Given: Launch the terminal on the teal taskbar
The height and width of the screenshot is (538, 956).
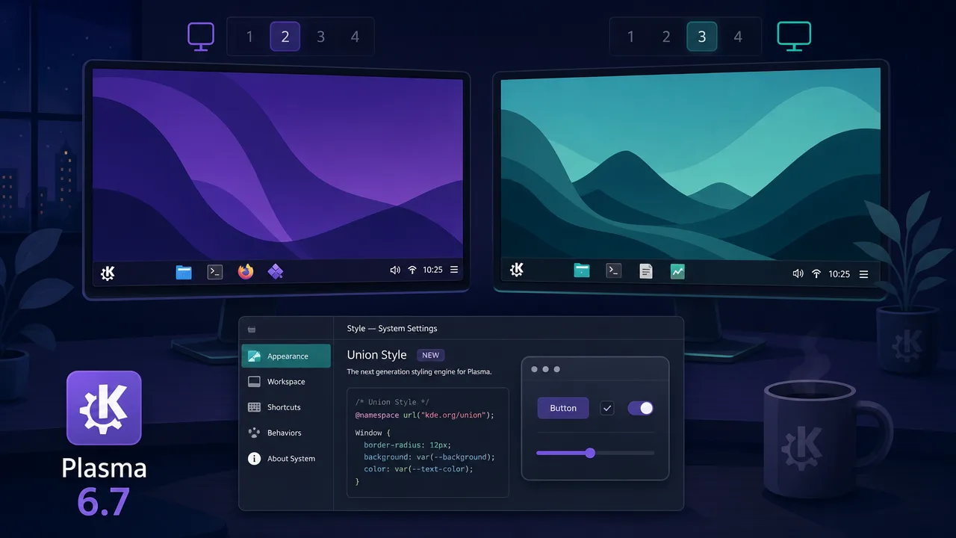Looking at the screenshot, I should coord(614,271).
